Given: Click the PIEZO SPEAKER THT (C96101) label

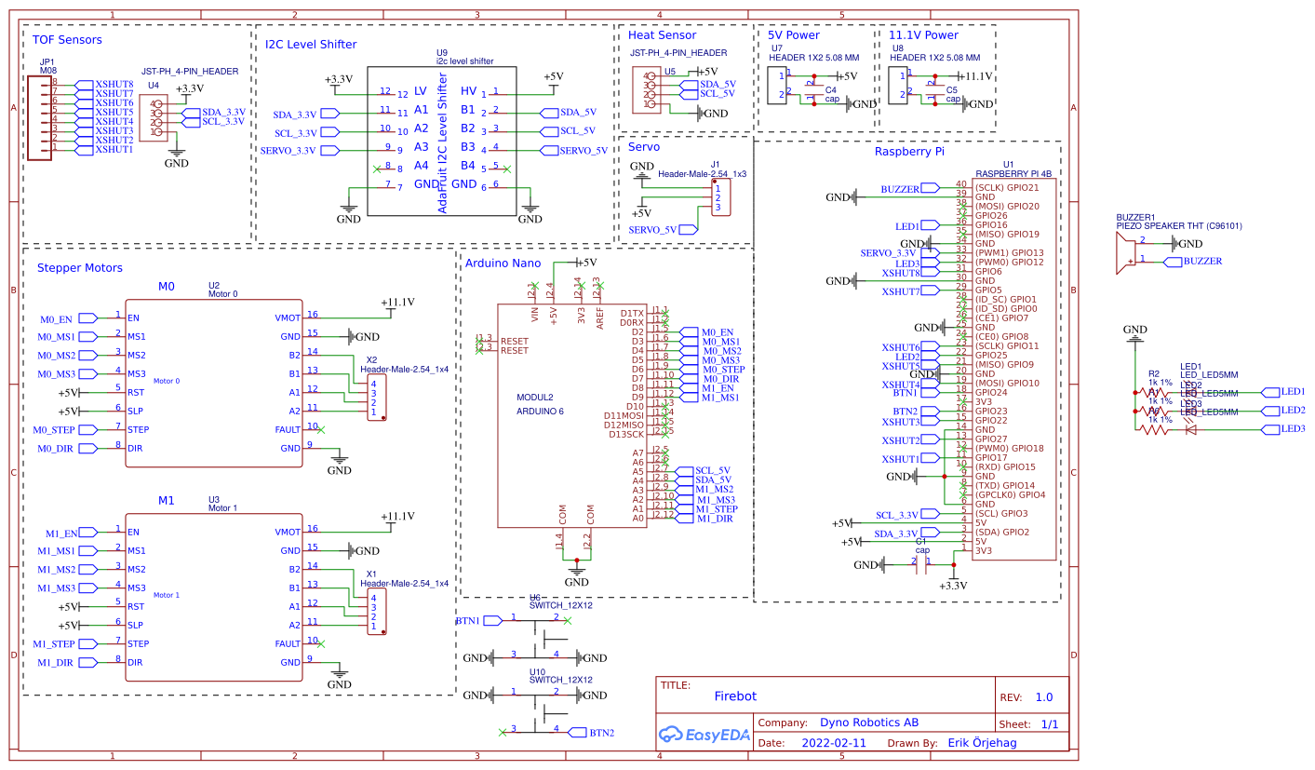Looking at the screenshot, I should click(1179, 225).
